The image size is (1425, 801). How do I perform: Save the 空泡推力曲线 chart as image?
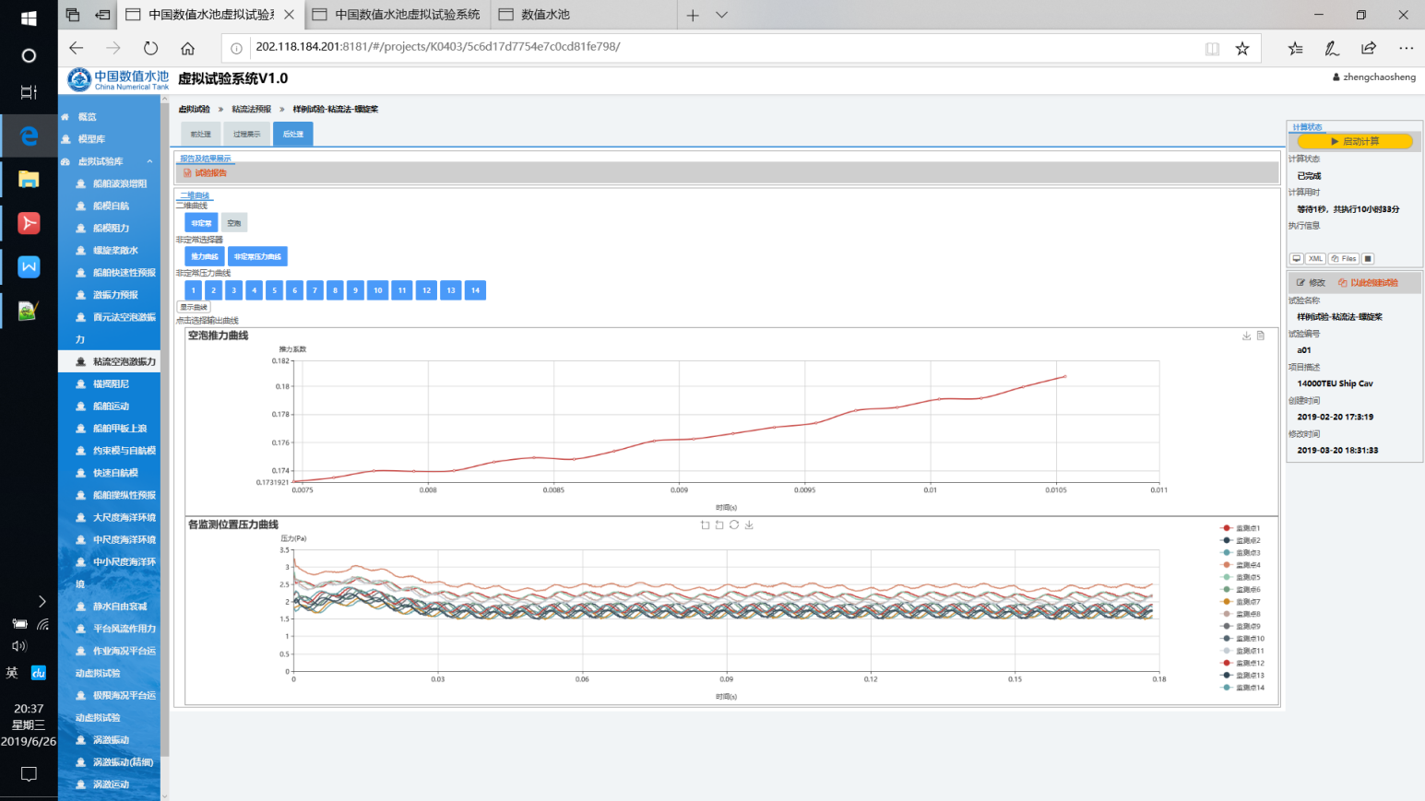click(x=1247, y=336)
